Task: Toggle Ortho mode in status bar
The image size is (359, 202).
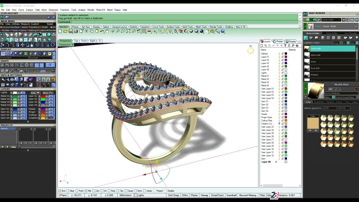Action: (185, 195)
